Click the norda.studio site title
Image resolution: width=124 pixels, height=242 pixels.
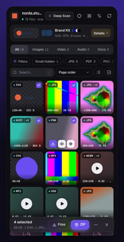coord(32,13)
